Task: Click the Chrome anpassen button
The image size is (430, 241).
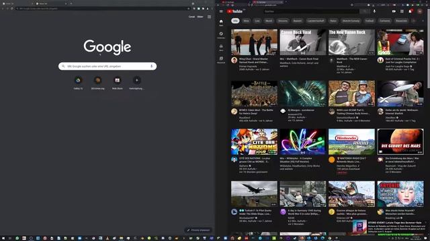Action: (x=198, y=230)
